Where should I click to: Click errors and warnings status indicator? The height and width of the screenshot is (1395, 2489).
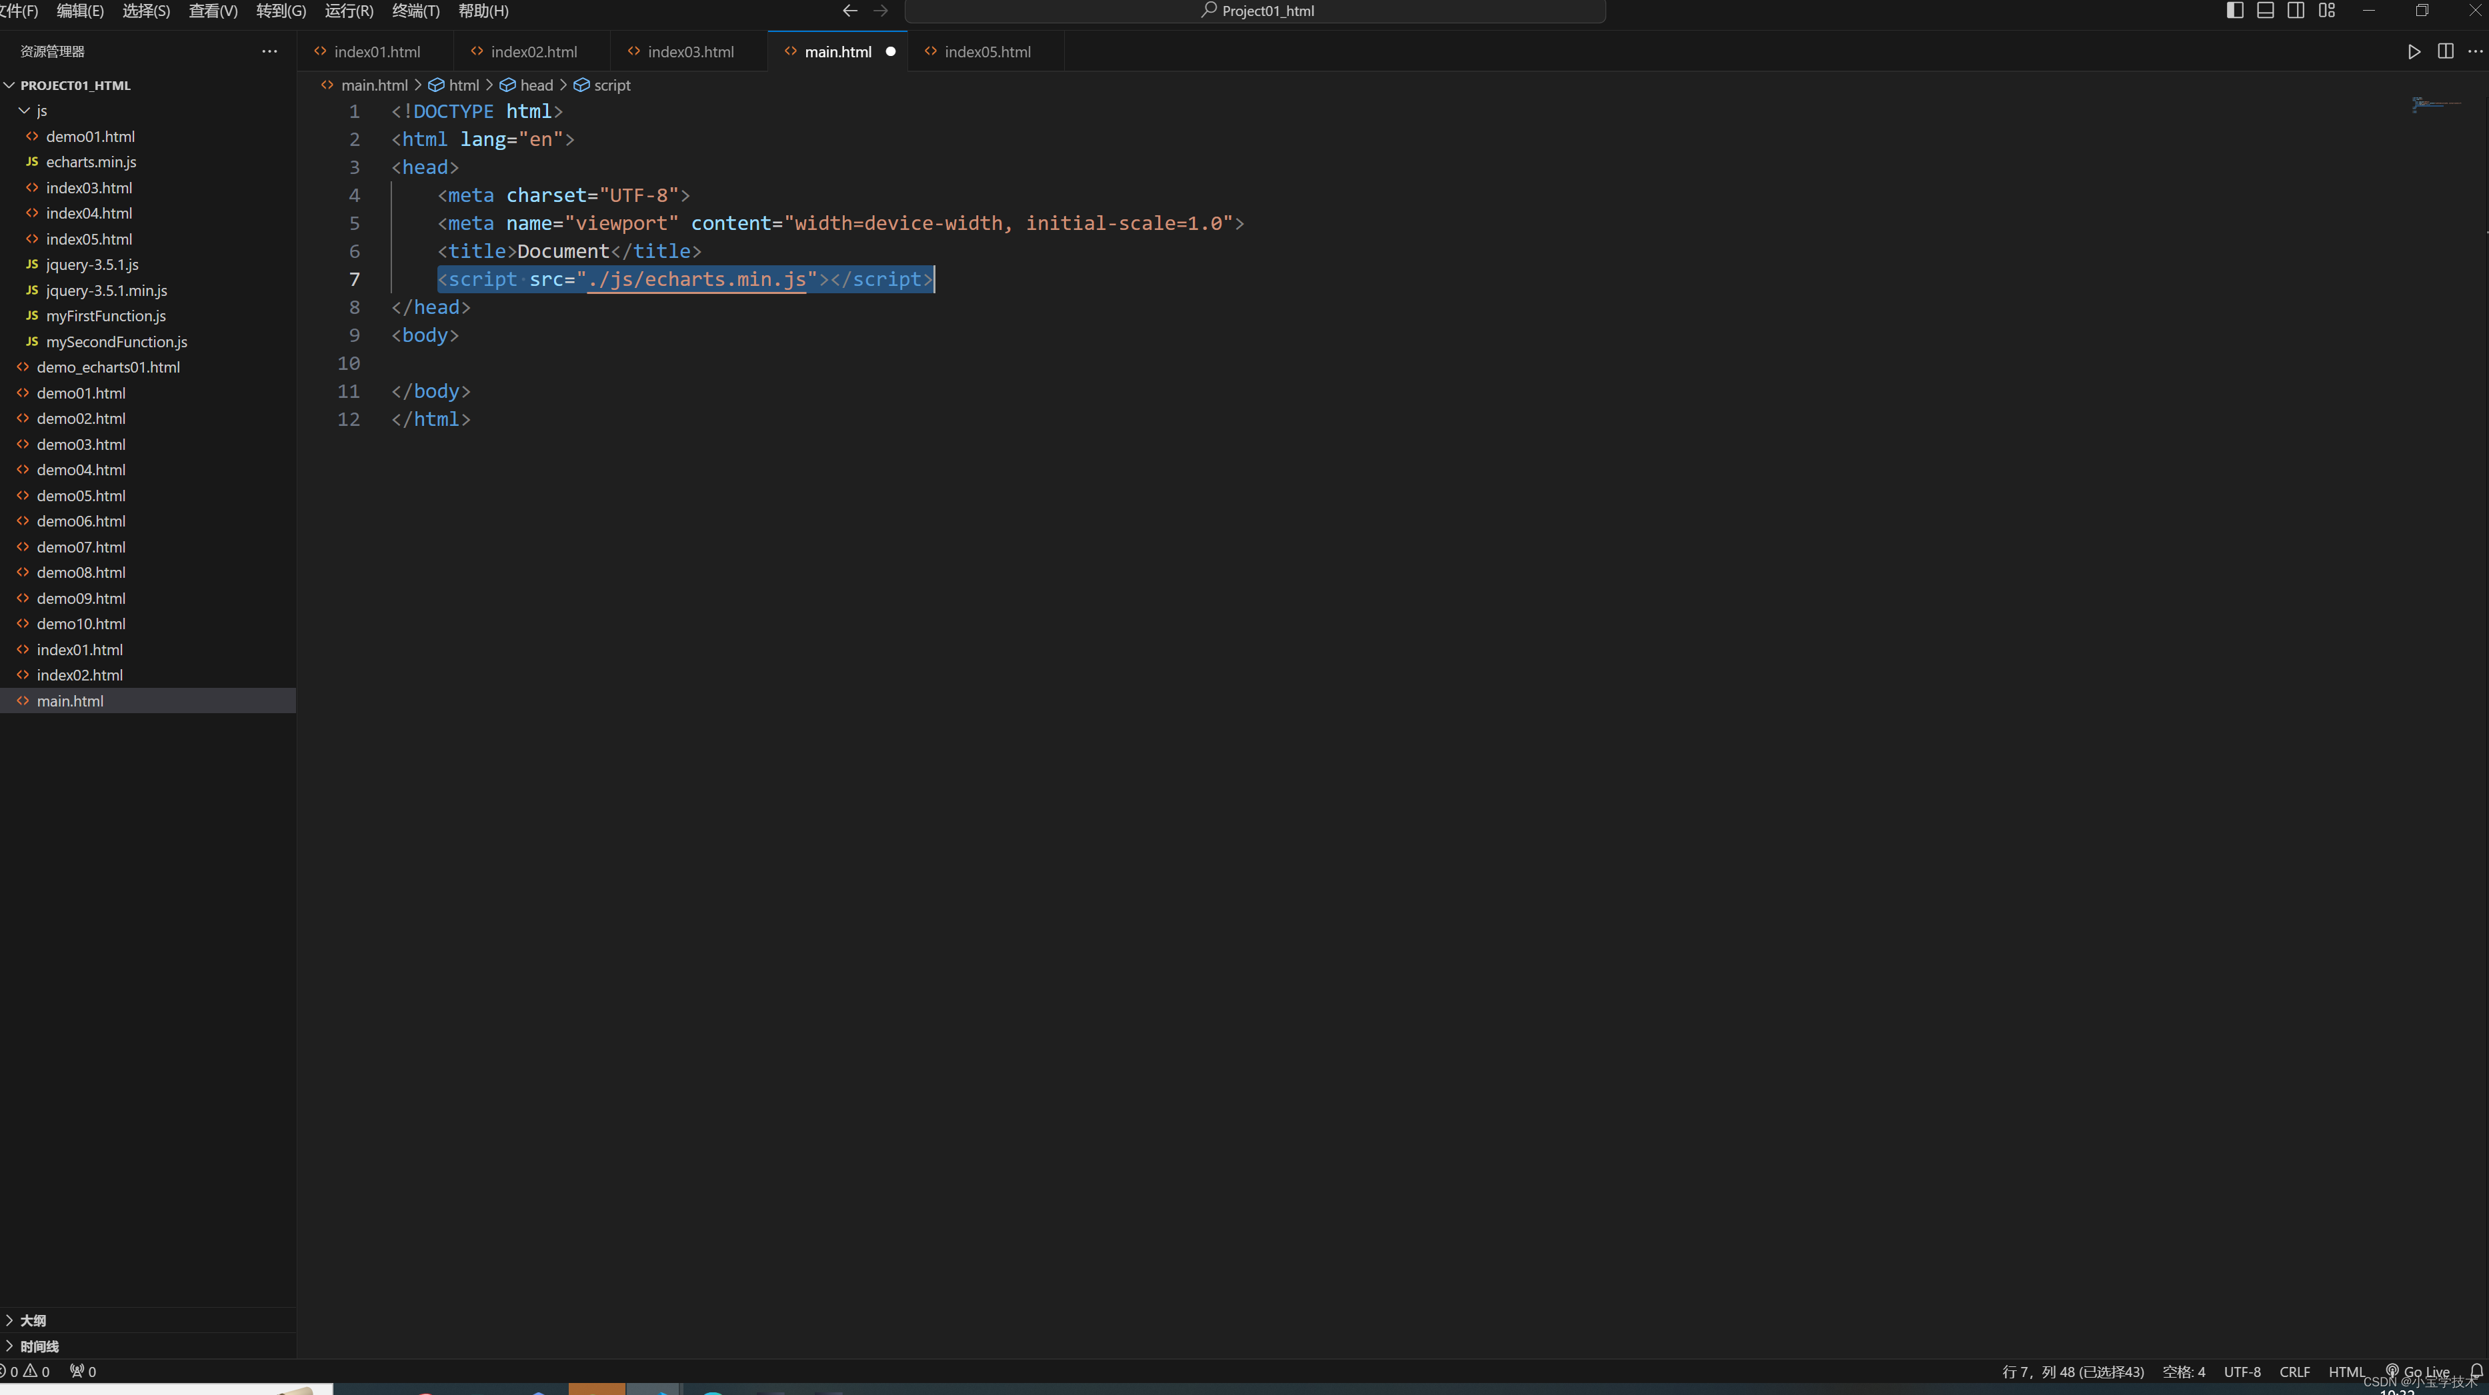point(25,1371)
